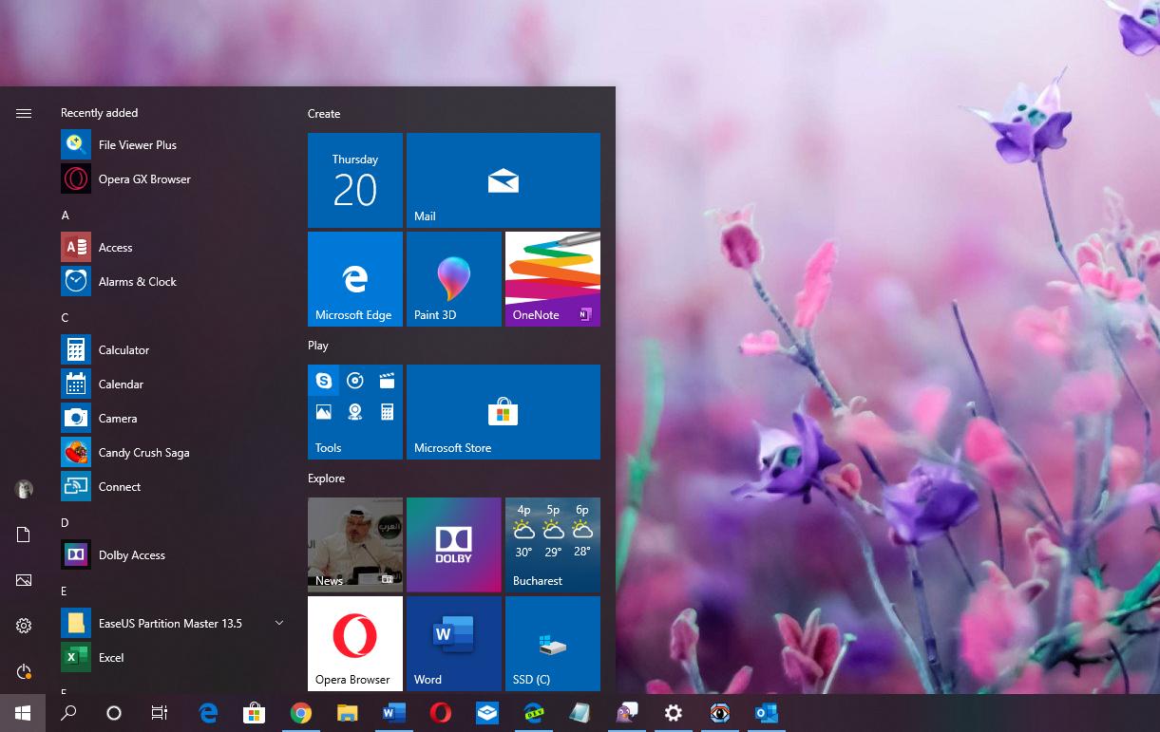This screenshot has height=732, width=1160.
Task: Click the C section letter header
Action: click(66, 318)
